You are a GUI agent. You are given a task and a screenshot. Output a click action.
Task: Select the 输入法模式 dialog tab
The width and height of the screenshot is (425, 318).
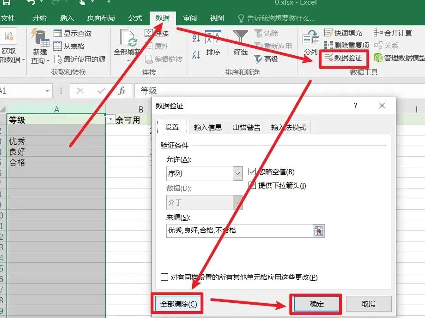288,127
